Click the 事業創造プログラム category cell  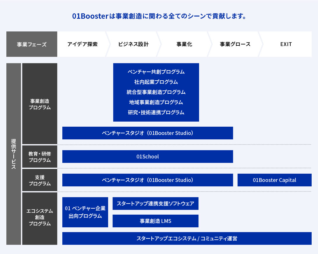(x=40, y=104)
